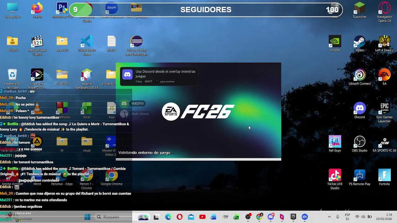Open YouTube from the taskbar

click(202, 217)
